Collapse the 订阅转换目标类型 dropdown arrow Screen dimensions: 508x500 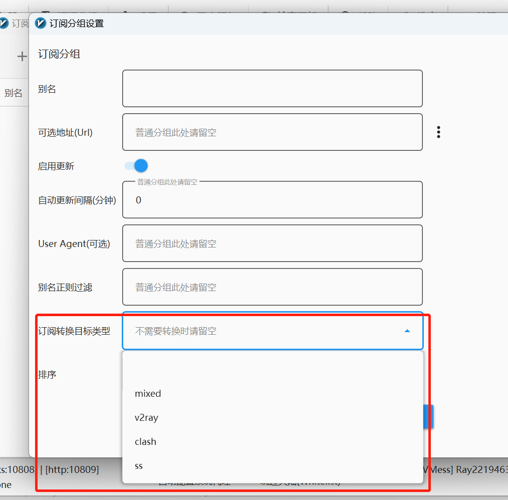coord(407,331)
